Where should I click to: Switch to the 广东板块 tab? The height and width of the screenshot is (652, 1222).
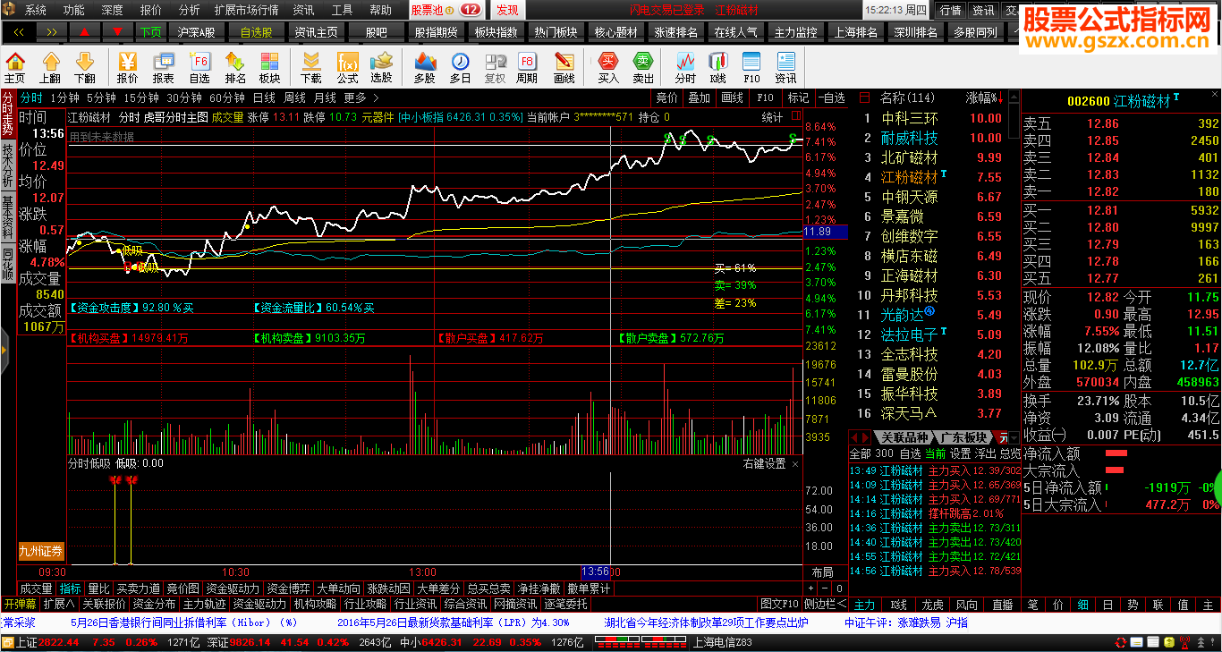tap(963, 437)
